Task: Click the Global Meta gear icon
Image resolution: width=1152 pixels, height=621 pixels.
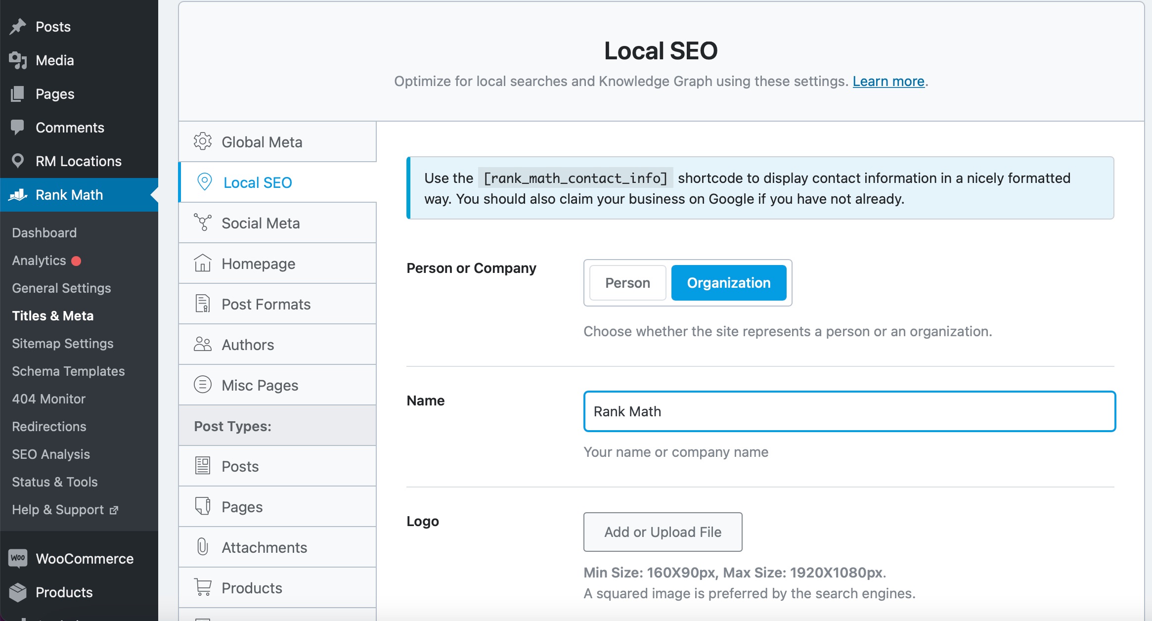Action: tap(203, 141)
